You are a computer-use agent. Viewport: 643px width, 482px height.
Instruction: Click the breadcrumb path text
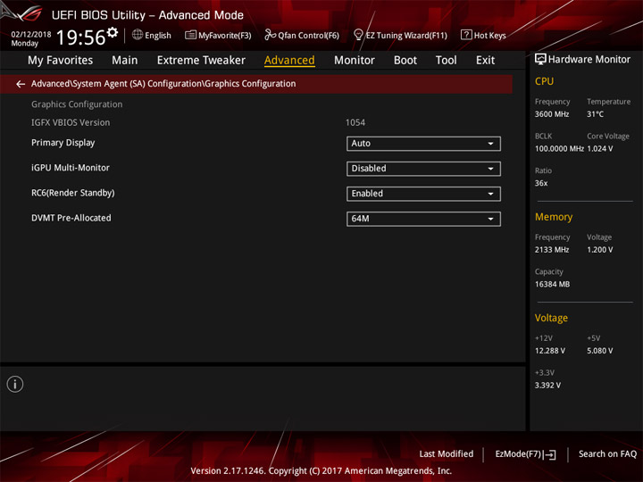[x=163, y=84]
